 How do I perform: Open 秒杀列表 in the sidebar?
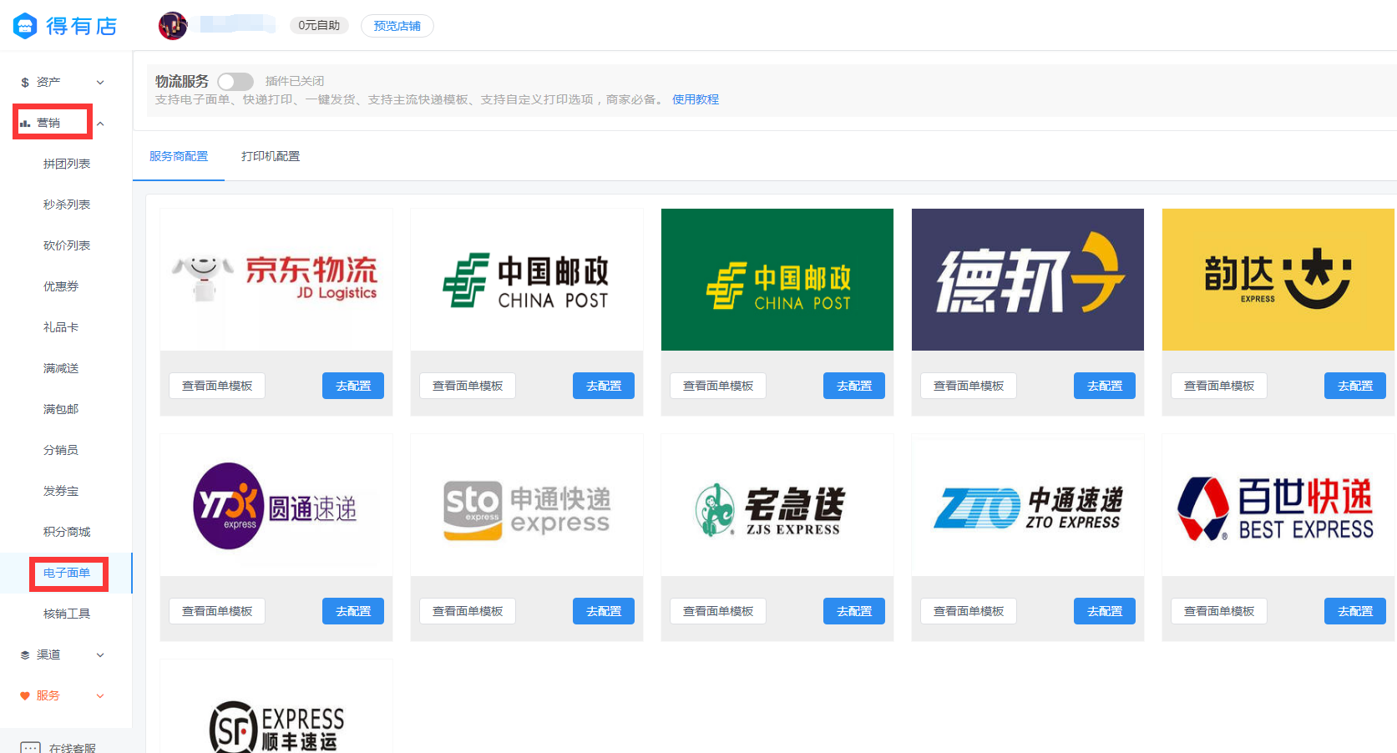point(67,205)
